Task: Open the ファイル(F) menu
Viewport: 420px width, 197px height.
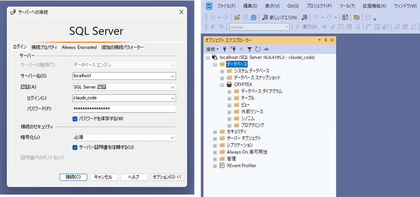Action: click(x=226, y=6)
